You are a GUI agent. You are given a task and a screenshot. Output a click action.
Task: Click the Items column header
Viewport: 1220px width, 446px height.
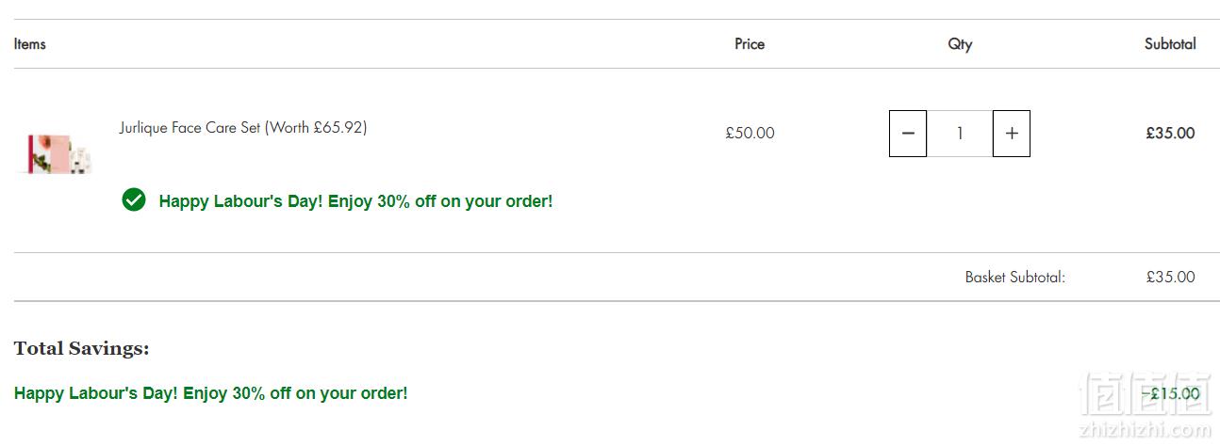click(x=30, y=43)
